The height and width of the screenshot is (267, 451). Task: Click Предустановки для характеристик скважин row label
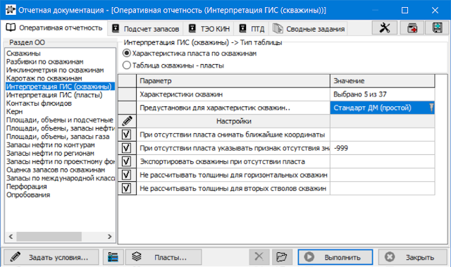pyautogui.click(x=215, y=108)
